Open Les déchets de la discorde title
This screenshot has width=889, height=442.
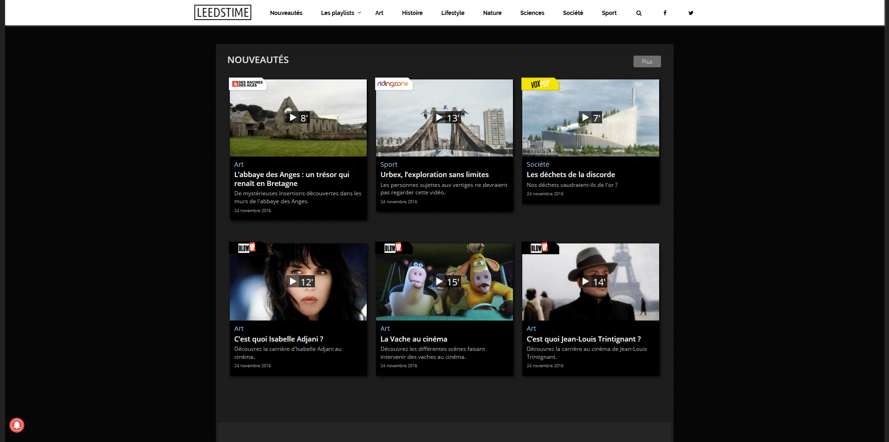coord(570,175)
